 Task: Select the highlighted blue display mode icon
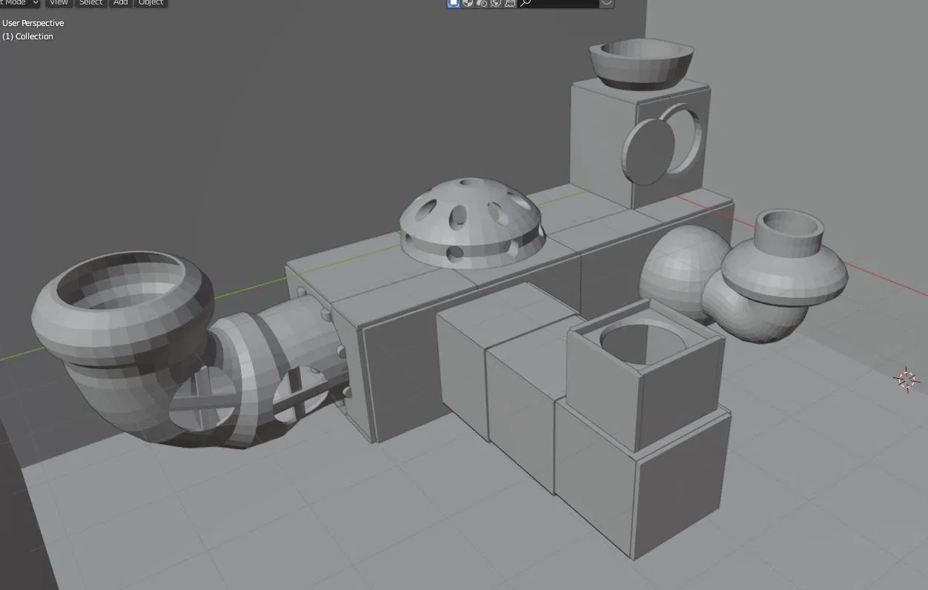[x=454, y=3]
